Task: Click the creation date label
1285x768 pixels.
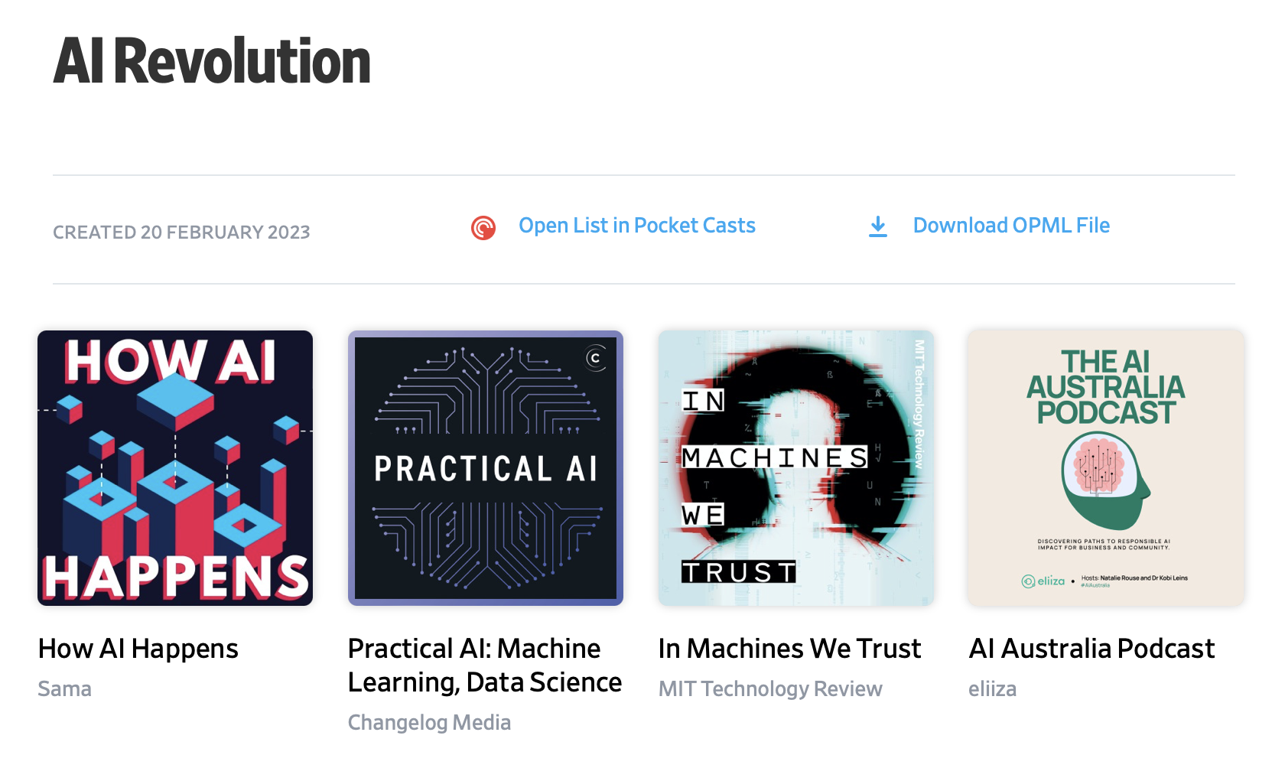Action: [181, 231]
